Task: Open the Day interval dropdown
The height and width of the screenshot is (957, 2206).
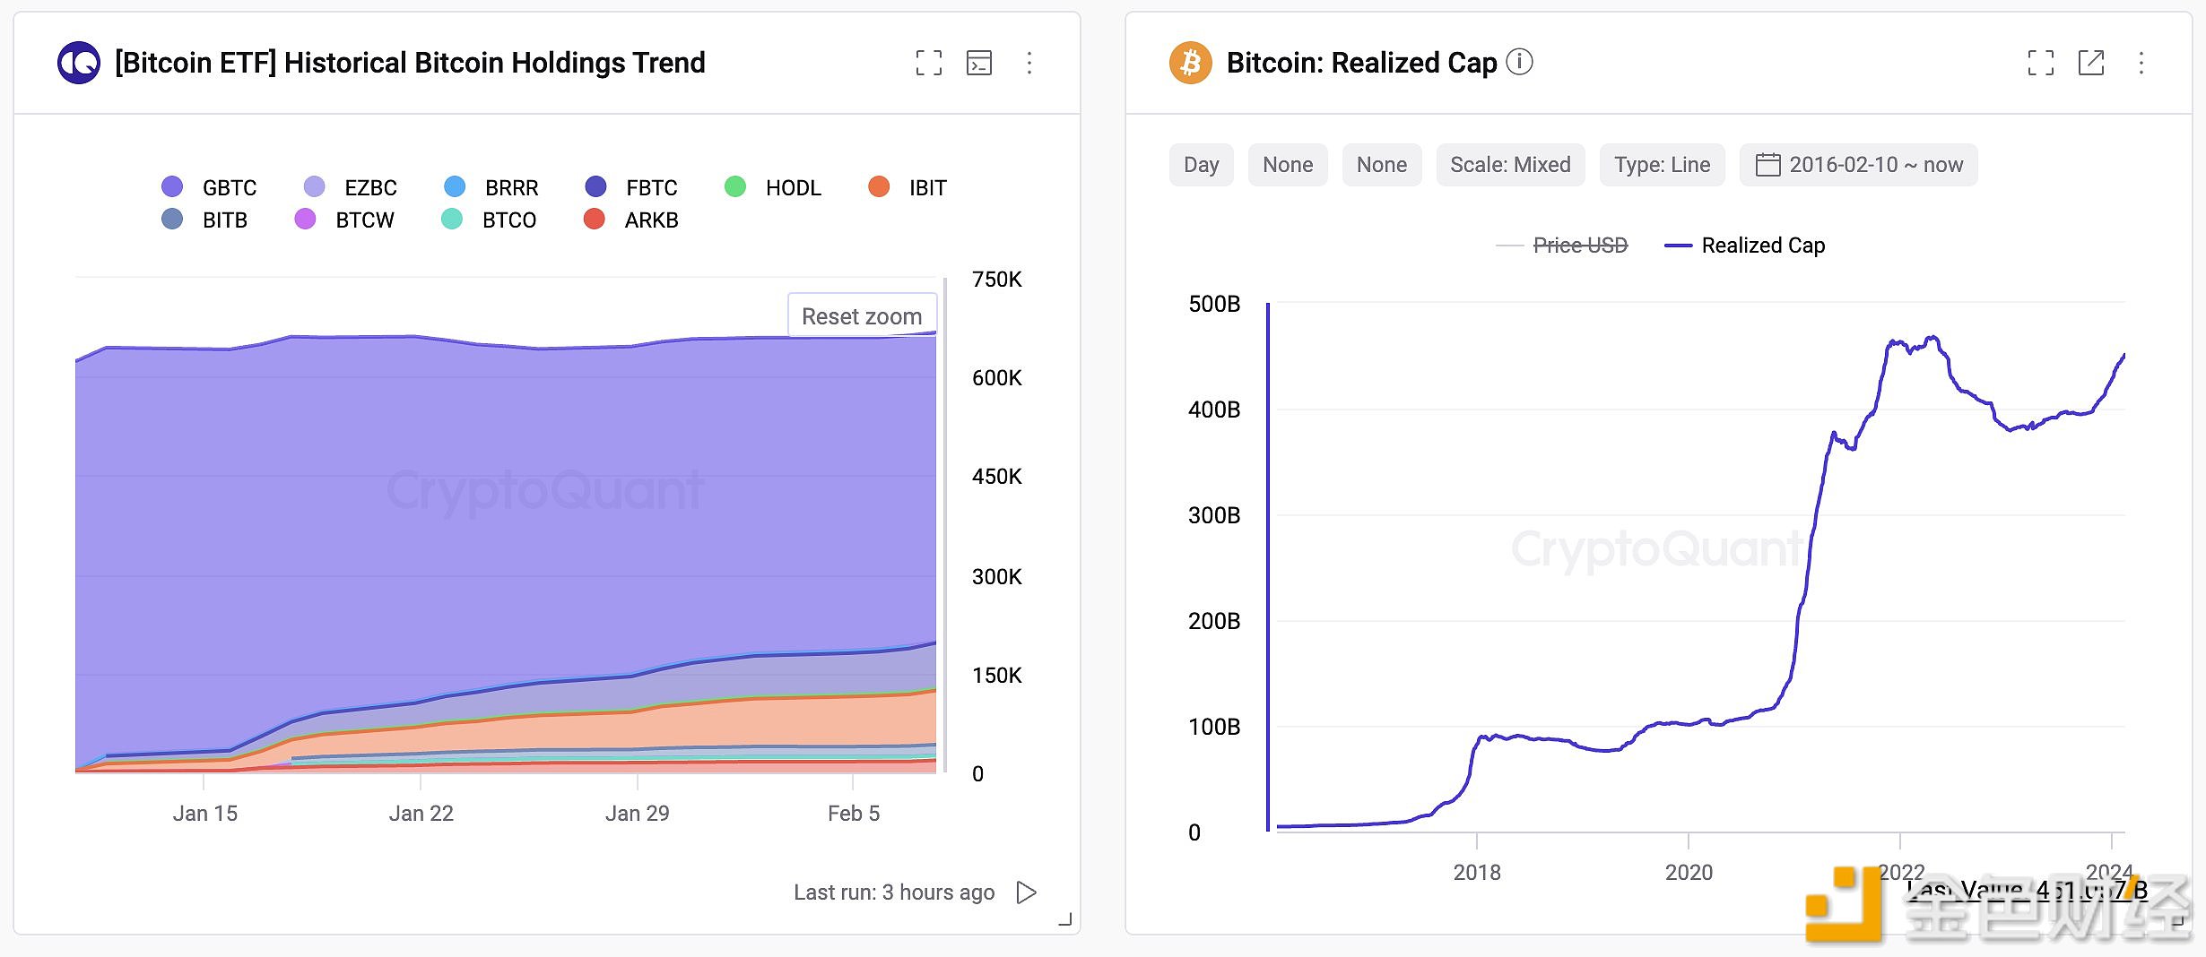Action: coord(1201,165)
